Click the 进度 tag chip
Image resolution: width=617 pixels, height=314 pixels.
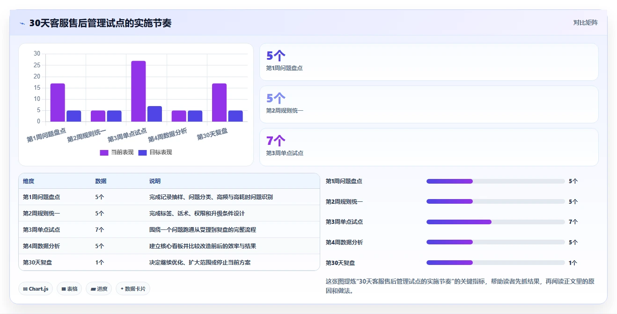(99, 289)
